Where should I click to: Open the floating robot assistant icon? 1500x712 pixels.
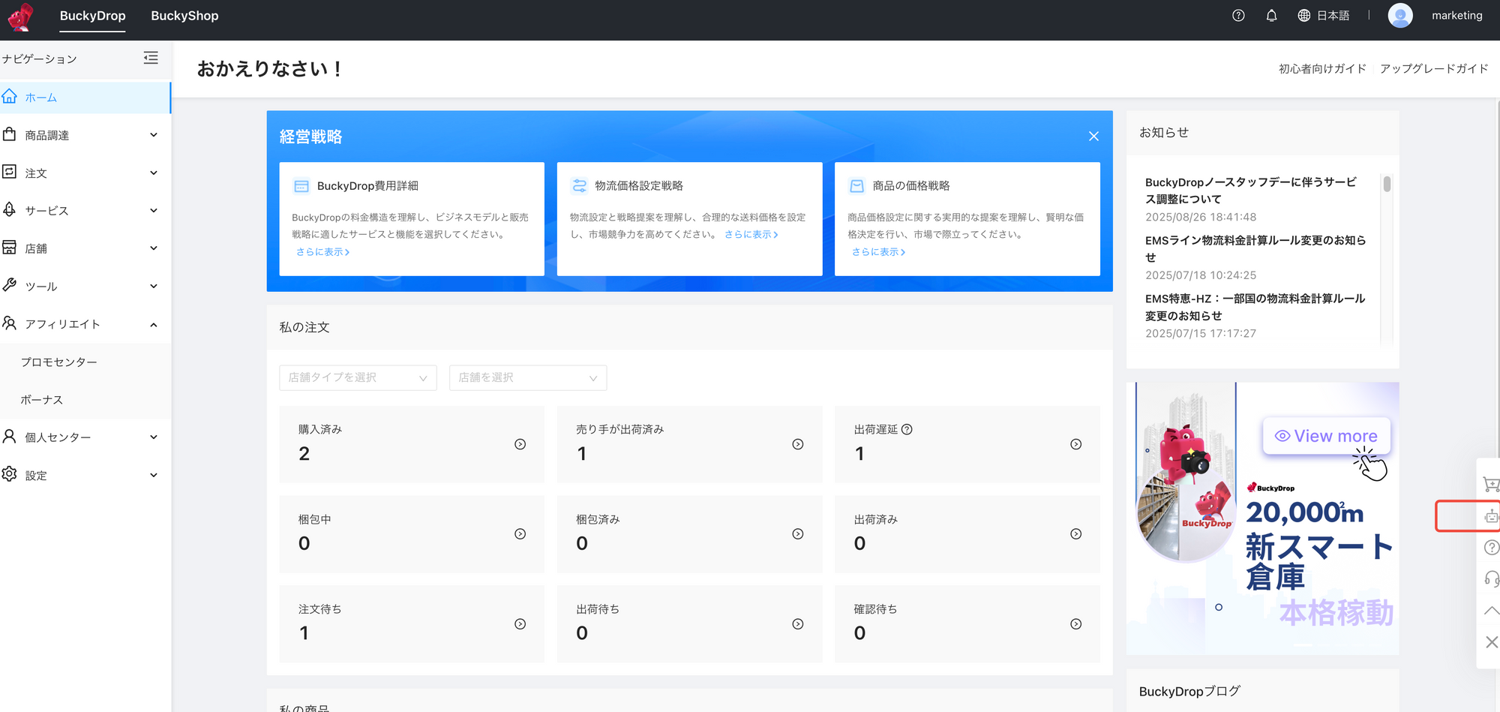[x=1491, y=516]
